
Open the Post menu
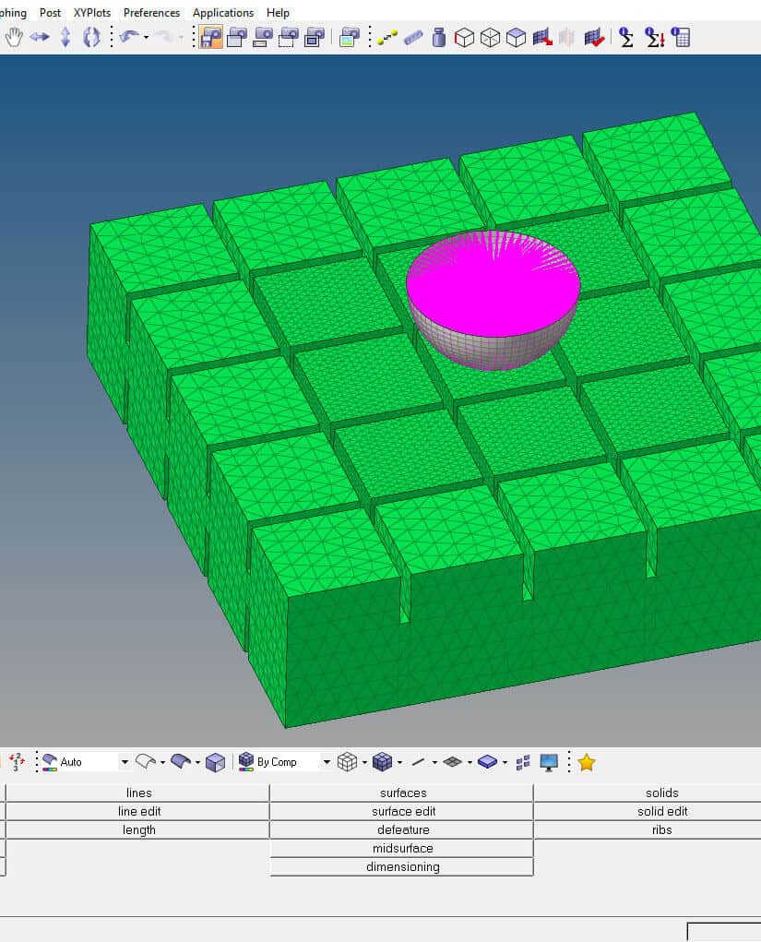coord(50,12)
